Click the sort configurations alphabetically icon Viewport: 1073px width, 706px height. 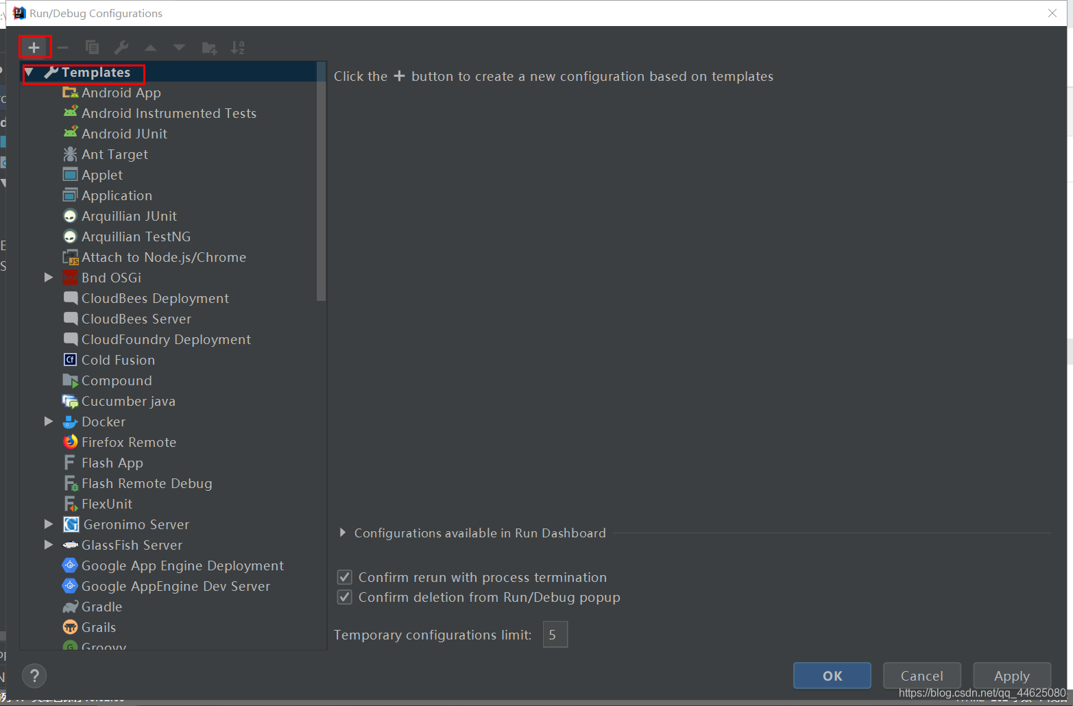pos(238,47)
